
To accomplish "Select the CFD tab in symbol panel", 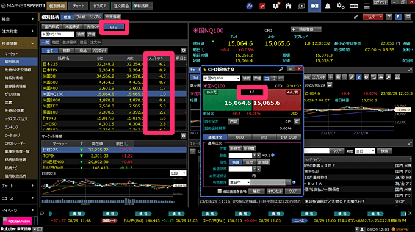I will tap(114, 27).
